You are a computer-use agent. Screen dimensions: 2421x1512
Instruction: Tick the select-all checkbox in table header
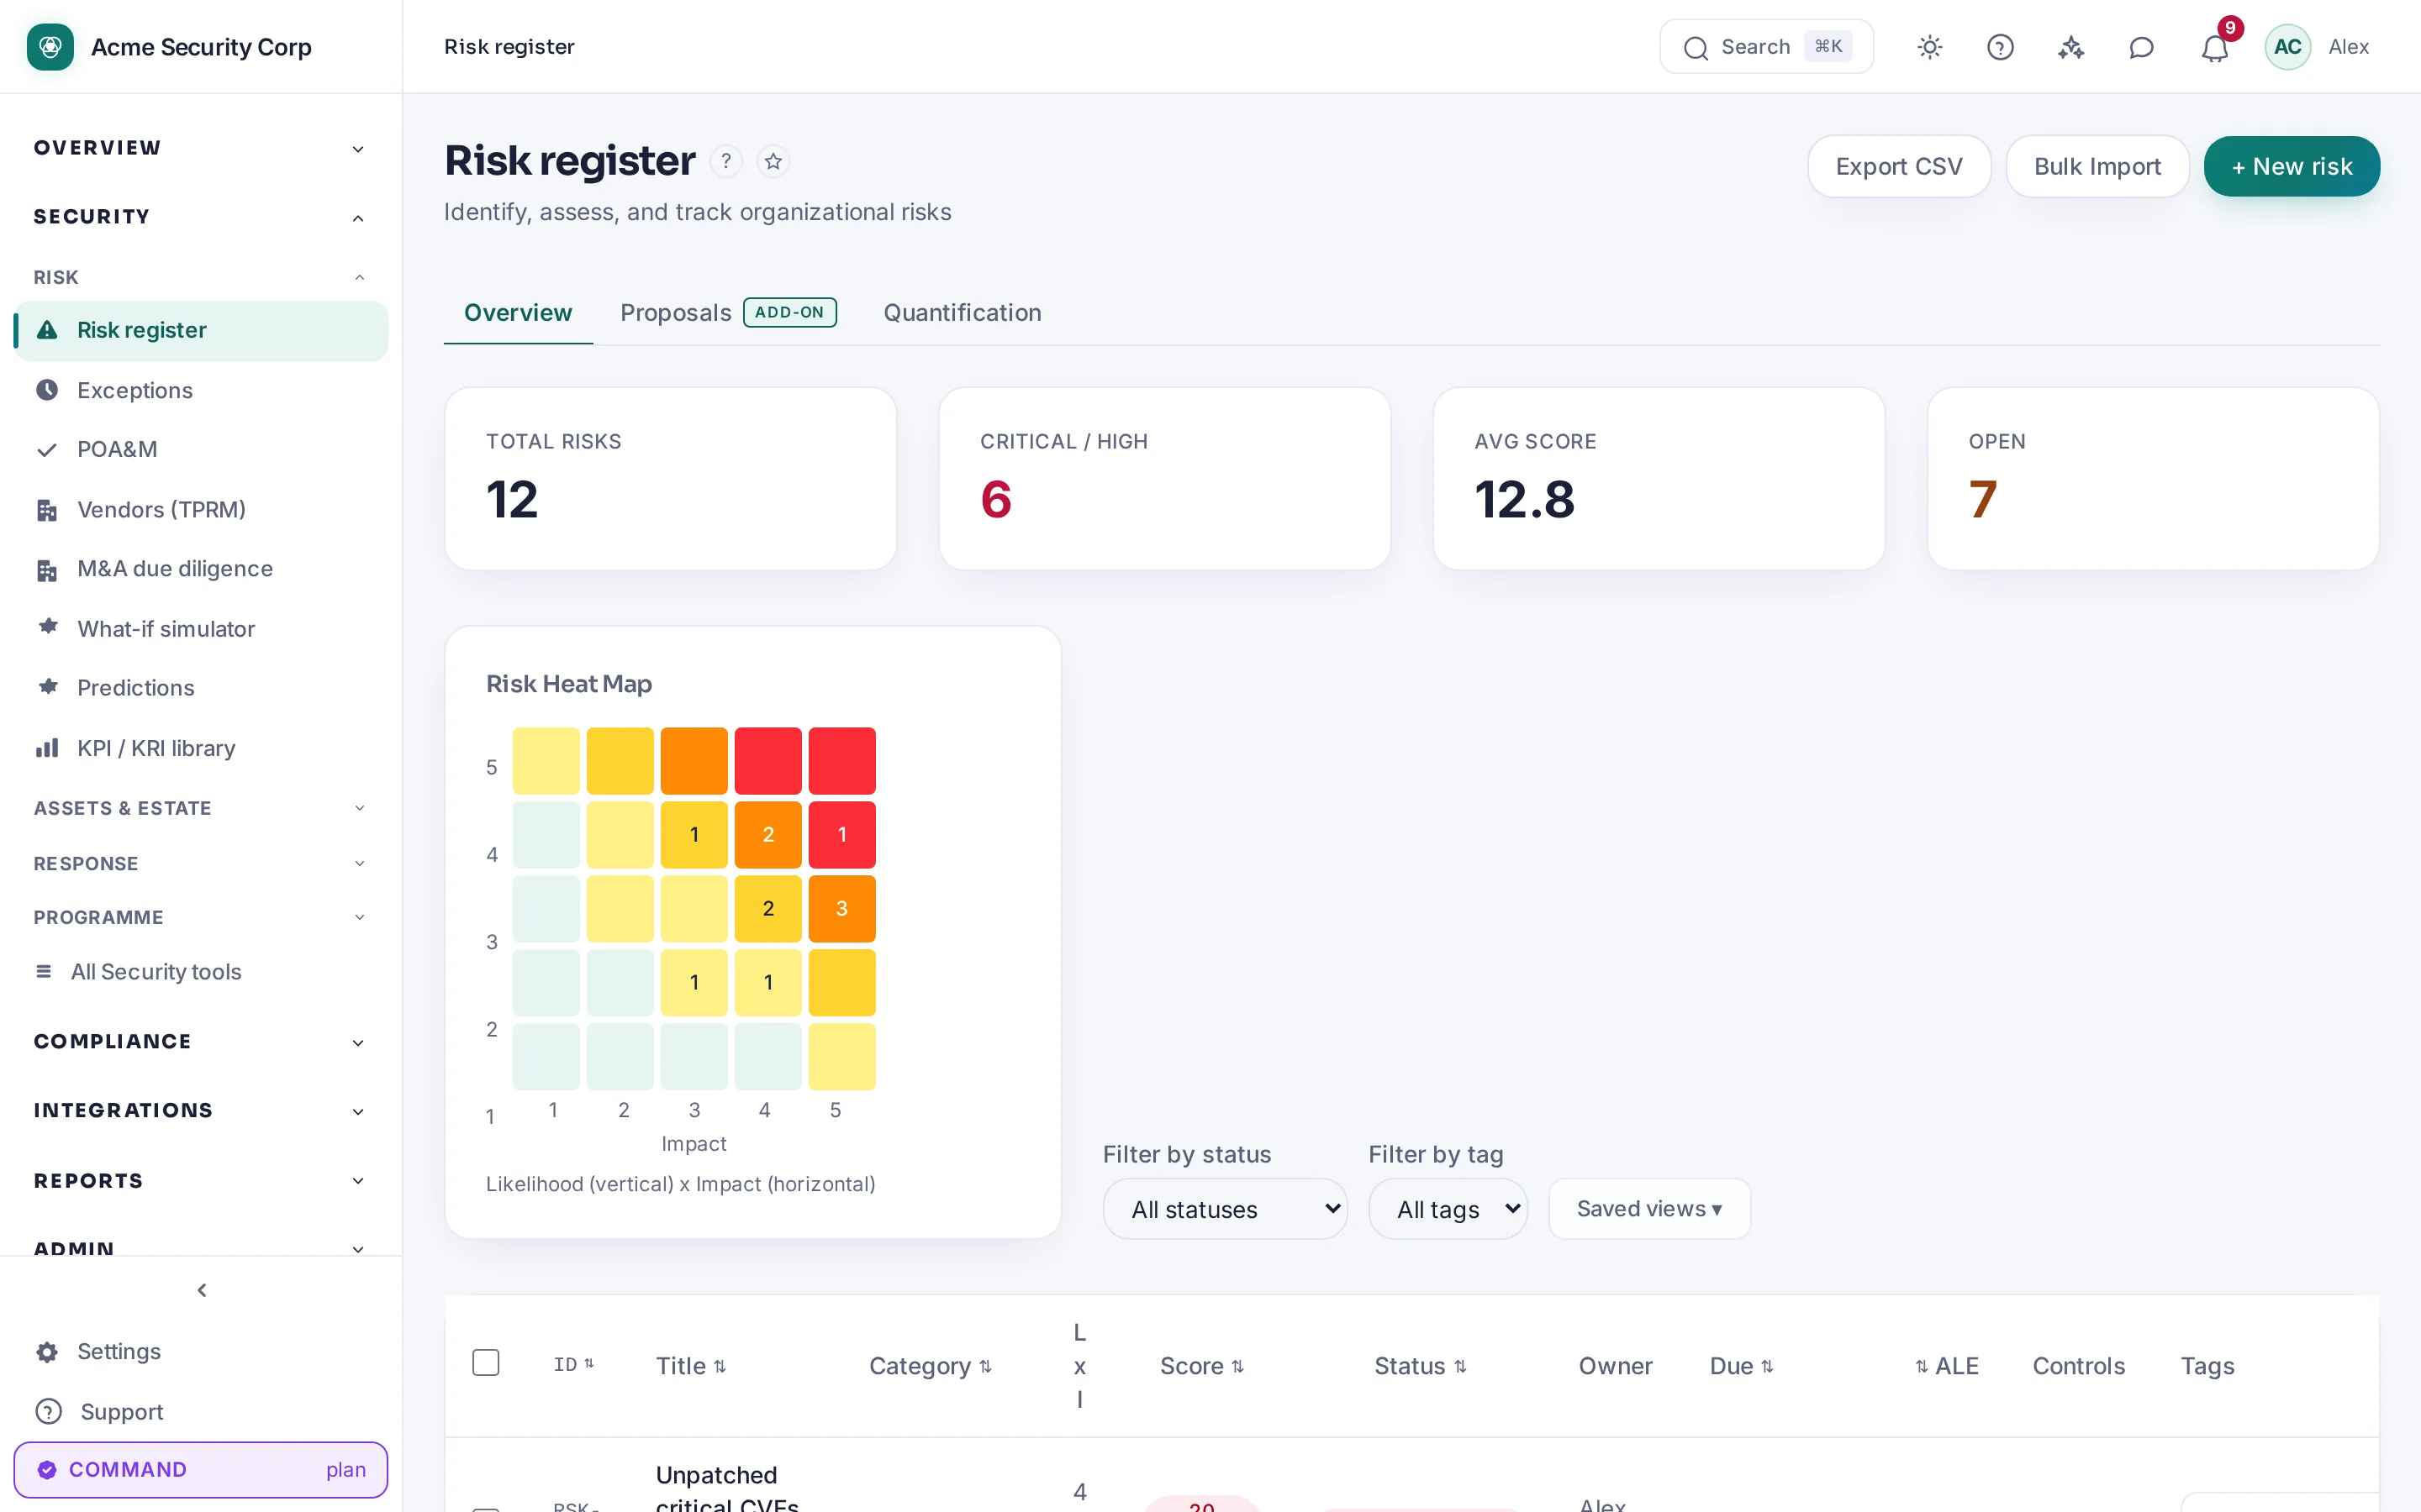(485, 1362)
